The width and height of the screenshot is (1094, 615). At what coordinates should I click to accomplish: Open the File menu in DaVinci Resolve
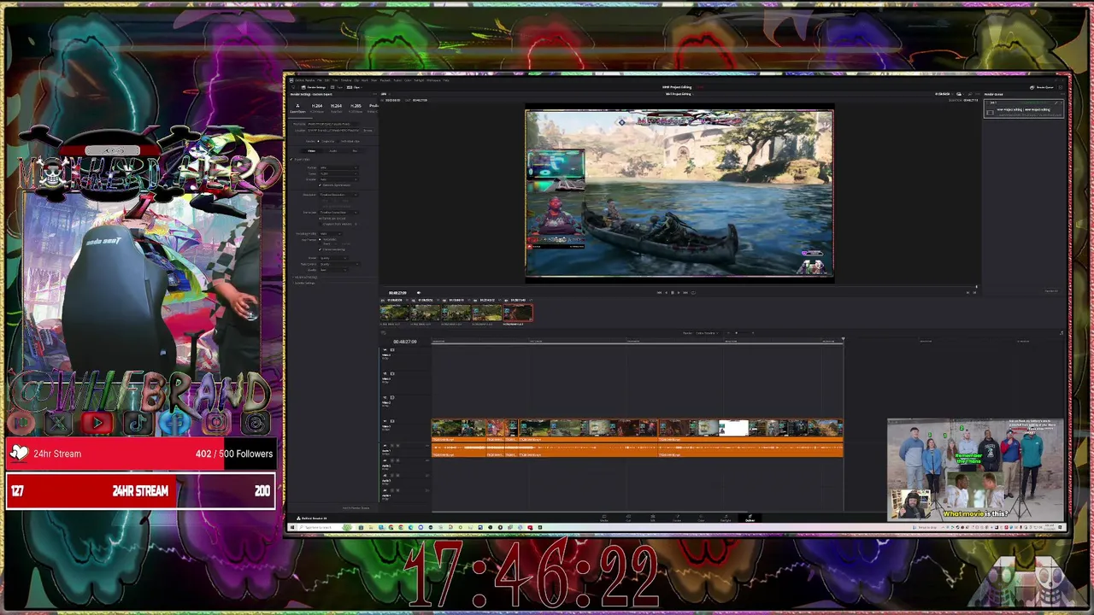click(x=320, y=80)
